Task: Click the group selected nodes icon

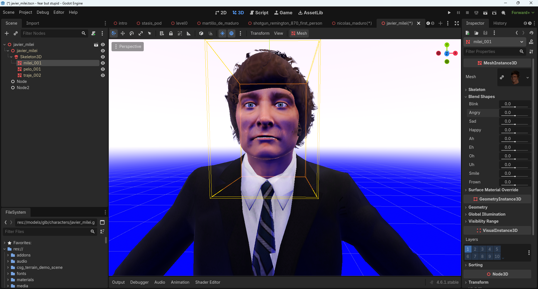Action: point(180,33)
